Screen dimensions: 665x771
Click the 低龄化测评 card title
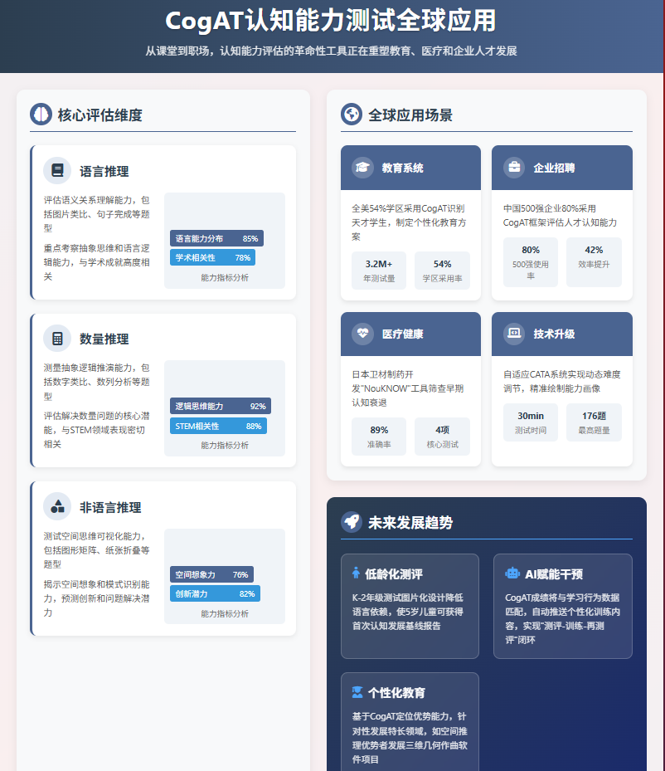[393, 573]
